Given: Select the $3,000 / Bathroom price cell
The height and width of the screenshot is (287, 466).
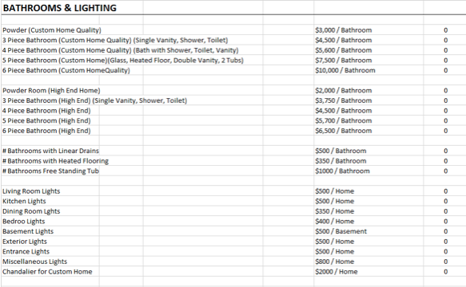Looking at the screenshot, I should [368, 30].
